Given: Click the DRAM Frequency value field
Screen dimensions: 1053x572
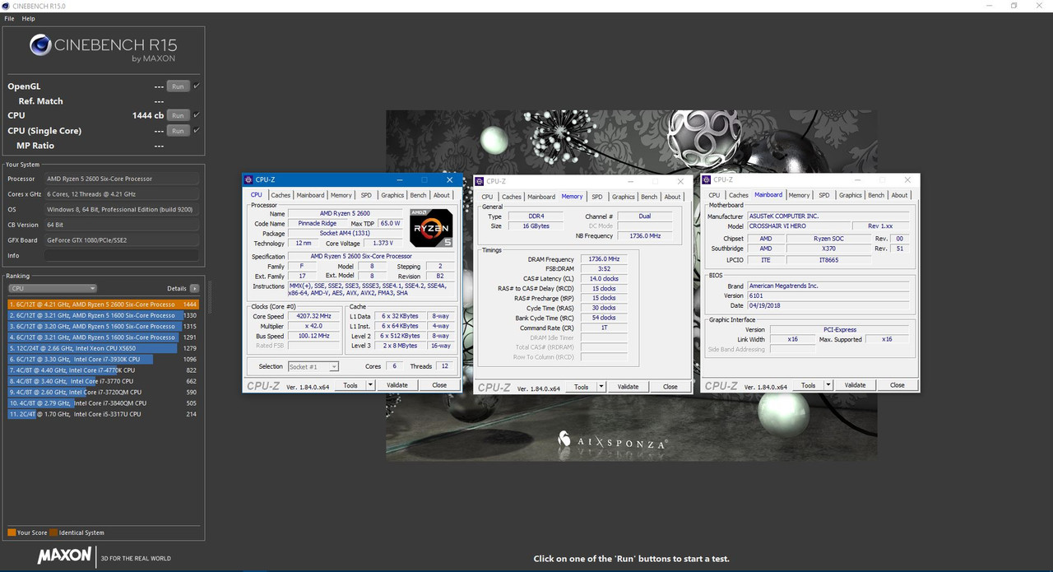Looking at the screenshot, I should [x=603, y=258].
